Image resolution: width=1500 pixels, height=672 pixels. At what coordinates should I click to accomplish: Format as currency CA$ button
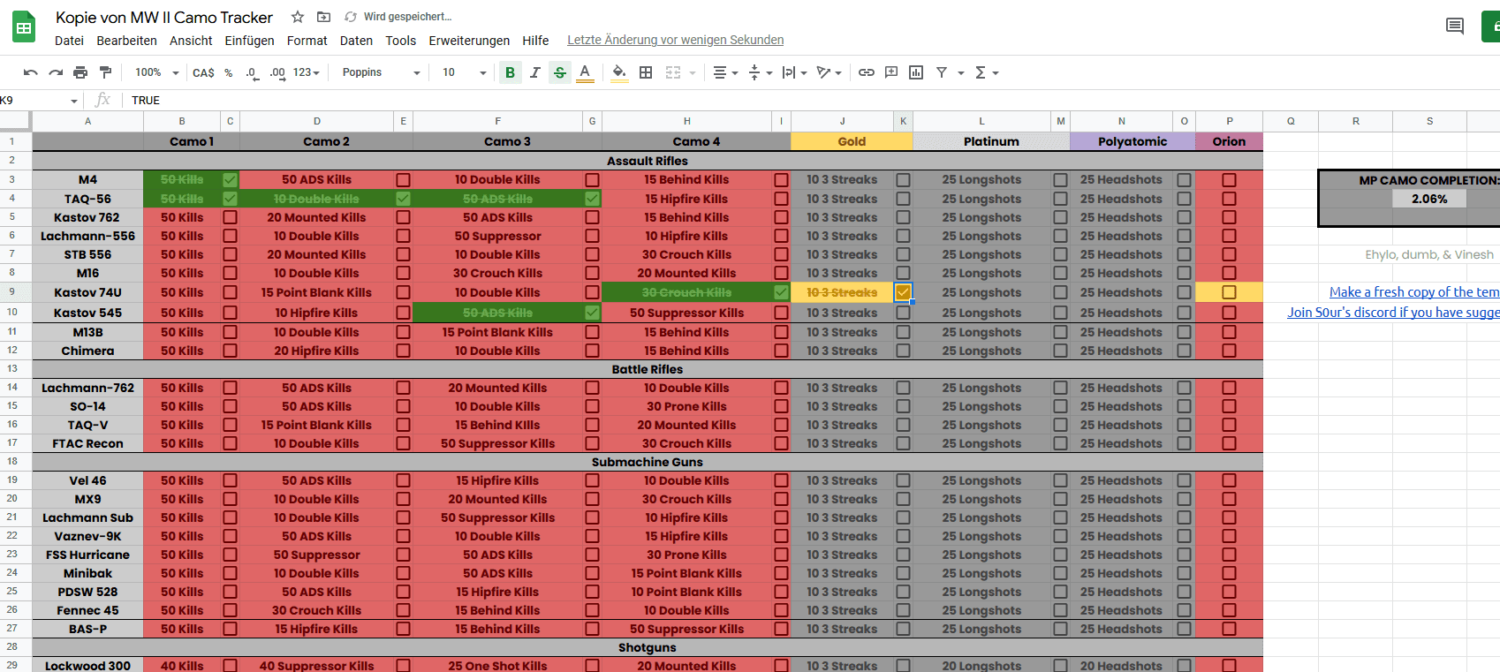point(204,72)
